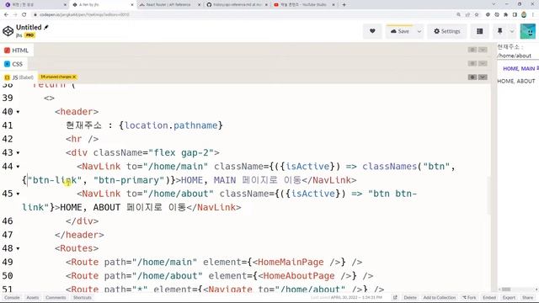Collapse code fold at line 45

click(x=18, y=194)
